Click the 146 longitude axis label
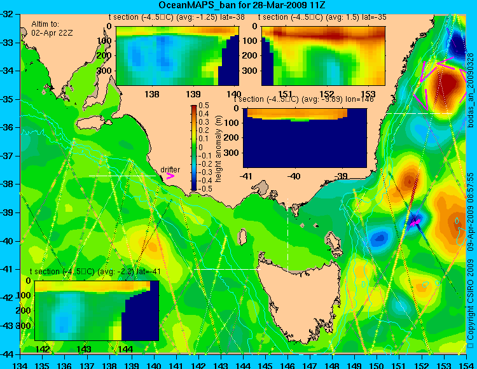Viewport: 477px width, 369px height. point(287,365)
